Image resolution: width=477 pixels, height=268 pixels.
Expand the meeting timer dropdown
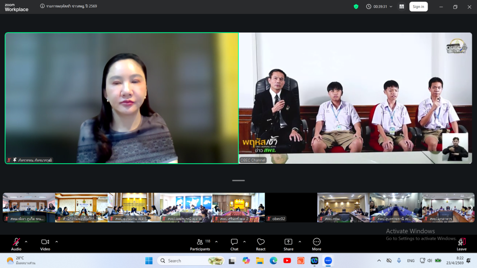point(390,7)
